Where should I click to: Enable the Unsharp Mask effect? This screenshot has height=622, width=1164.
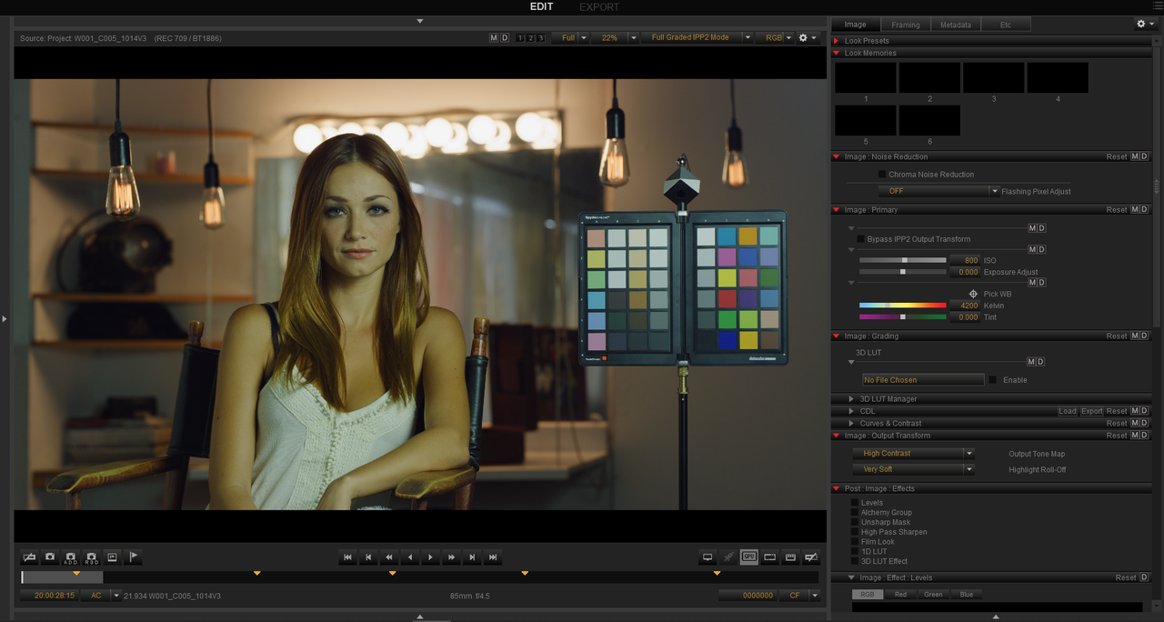point(855,523)
